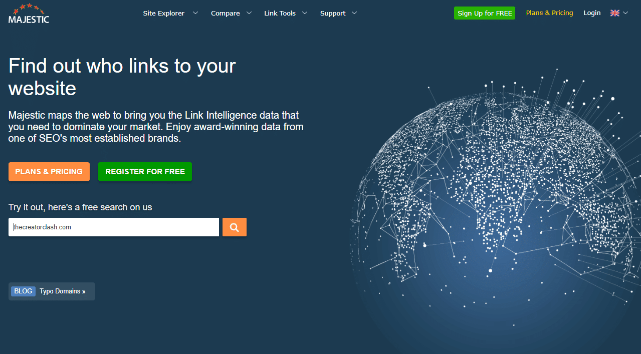
Task: Click the 'Try it out, here's a free search on us' text
Action: [x=80, y=207]
